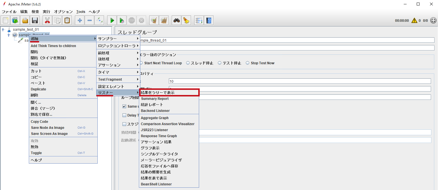The width and height of the screenshot is (438, 190).
Task: Select the スレッド停止 radio button
Action: pyautogui.click(x=188, y=63)
